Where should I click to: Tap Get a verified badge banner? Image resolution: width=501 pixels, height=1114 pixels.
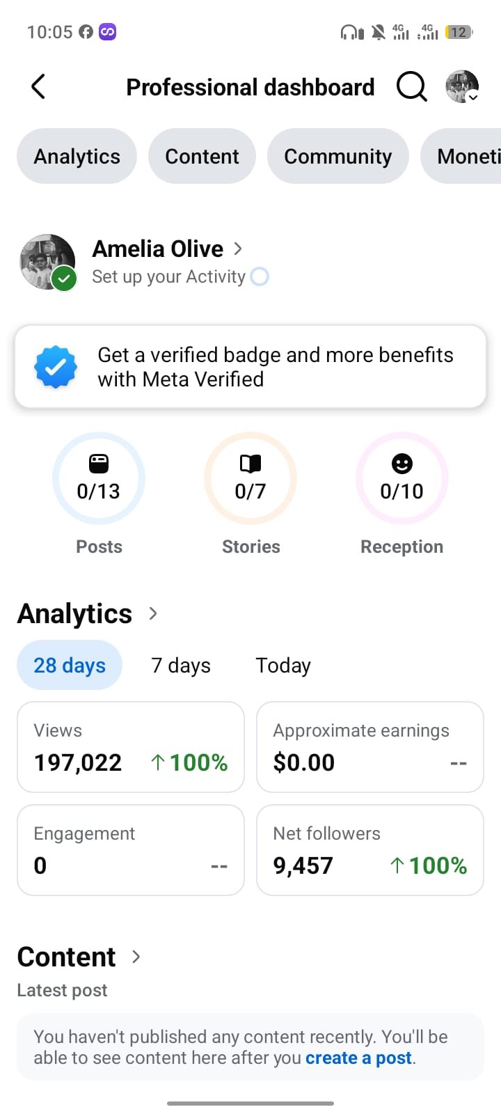250,367
